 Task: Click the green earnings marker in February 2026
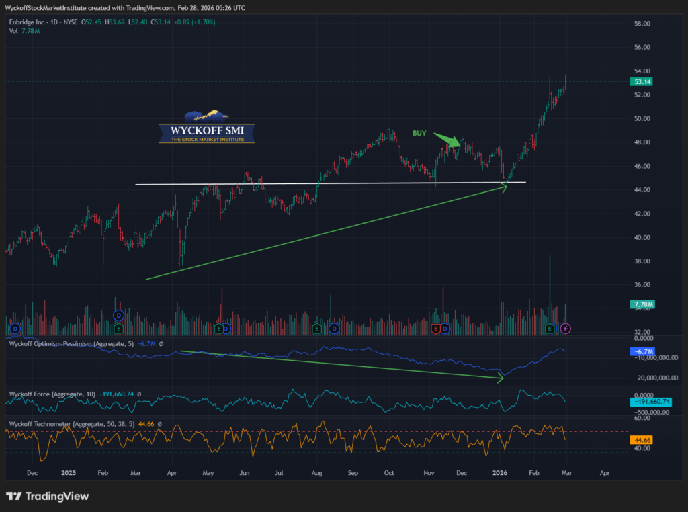point(550,329)
